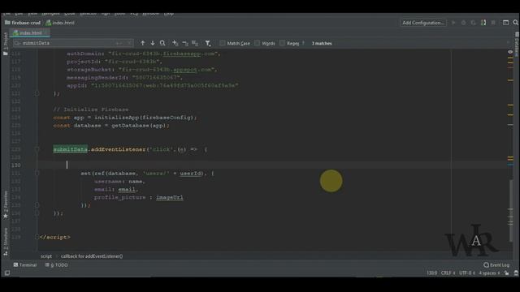520x292 pixels.
Task: Click the Run button in toolbar
Action: click(x=453, y=23)
